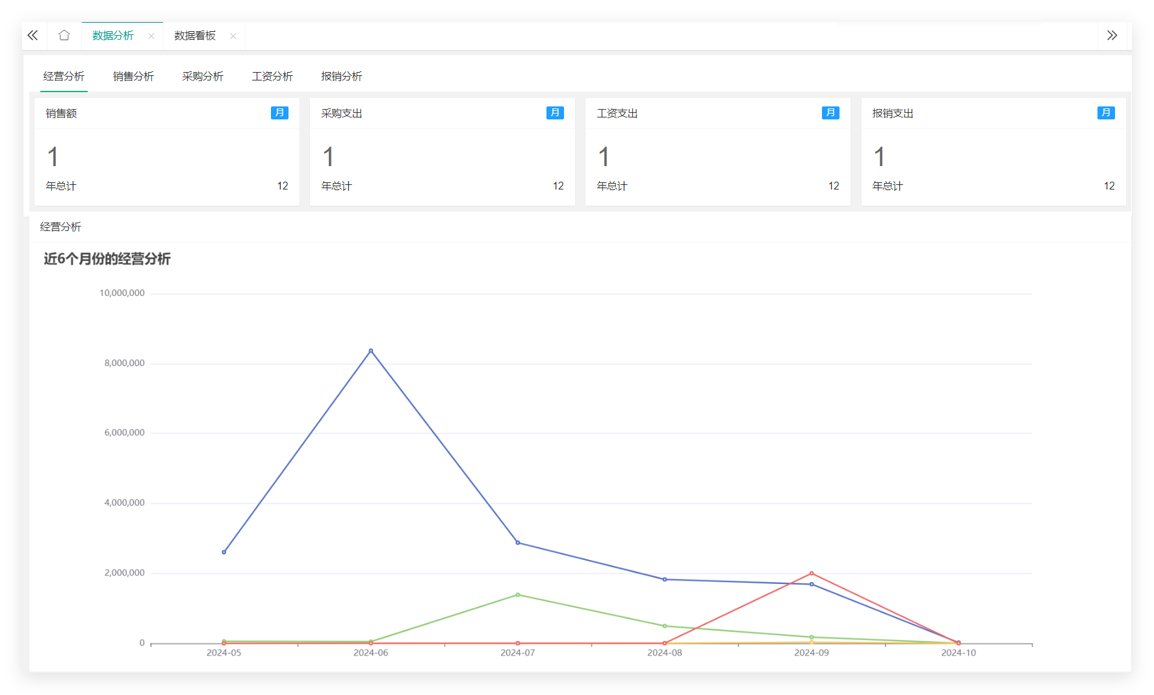Viewport: 1154px width, 695px height.
Task: Switch to the 数据看板 page tab
Action: point(195,36)
